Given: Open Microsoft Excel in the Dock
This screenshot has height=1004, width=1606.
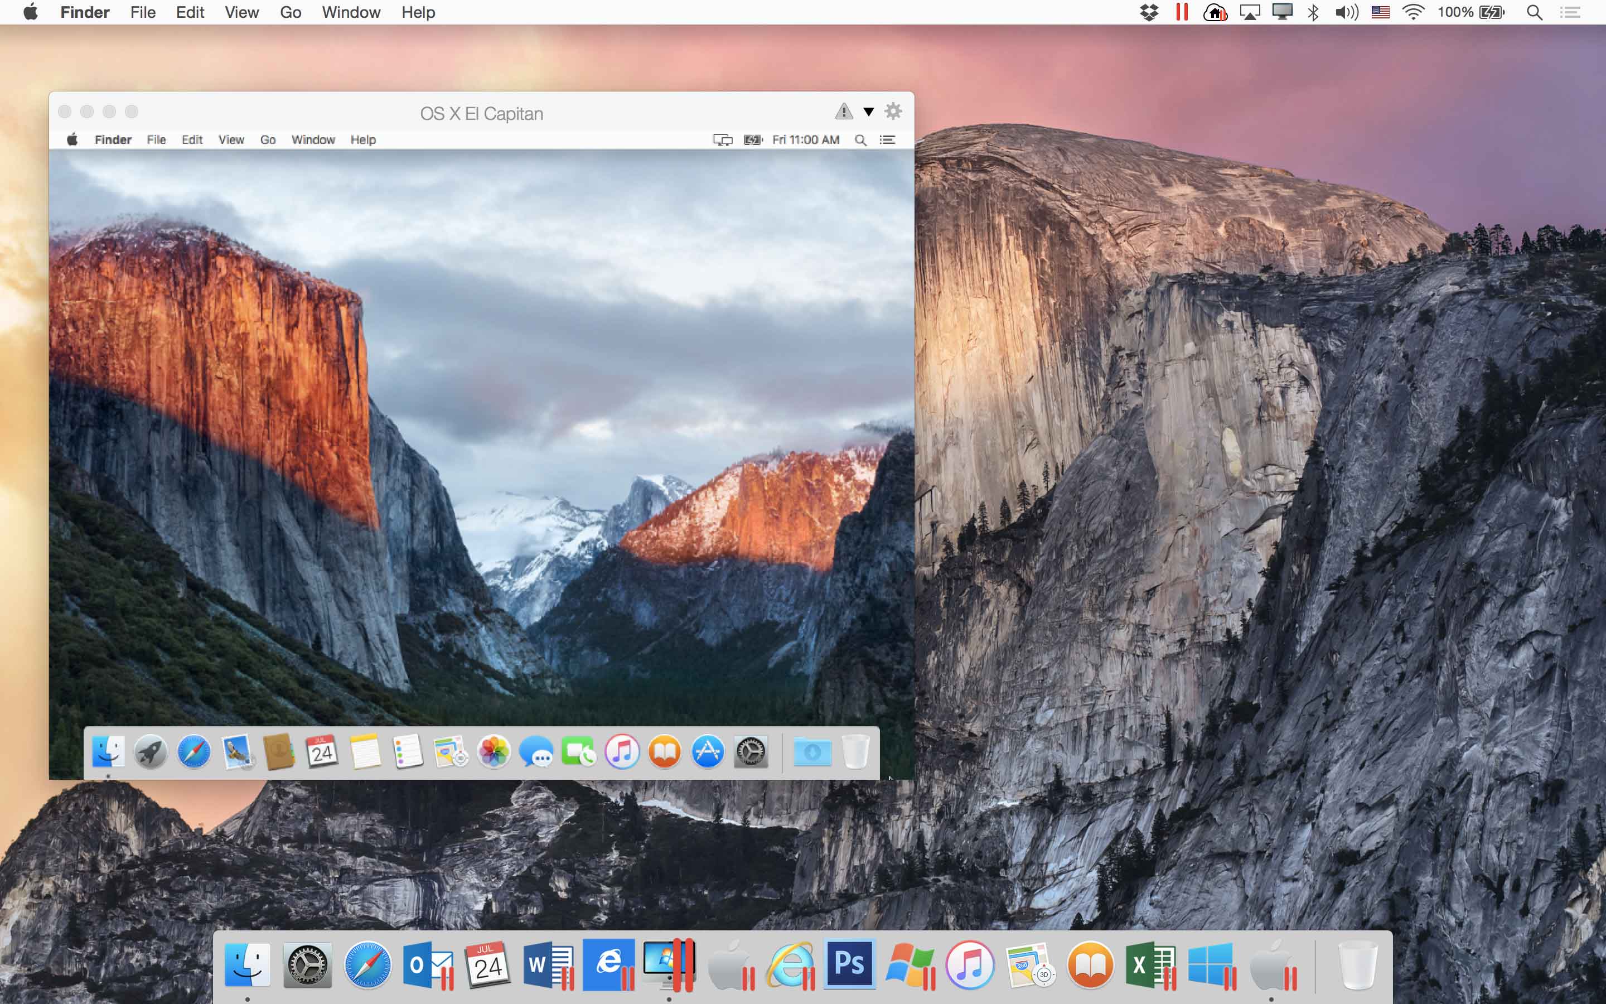Looking at the screenshot, I should [1150, 963].
